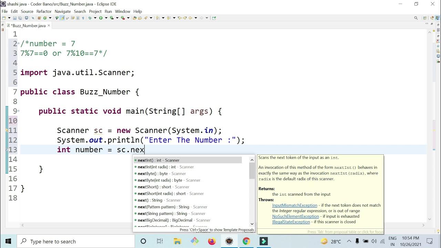The image size is (441, 248).
Task: Toggle Skip All Breakpoints icon
Action: (33, 18)
